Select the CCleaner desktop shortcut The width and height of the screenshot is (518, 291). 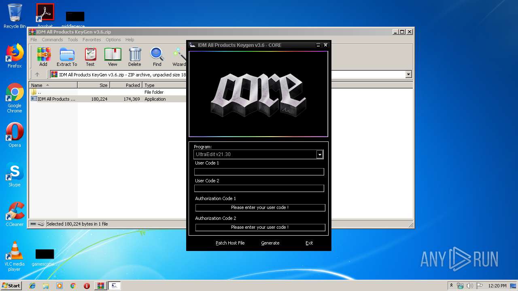tap(15, 214)
